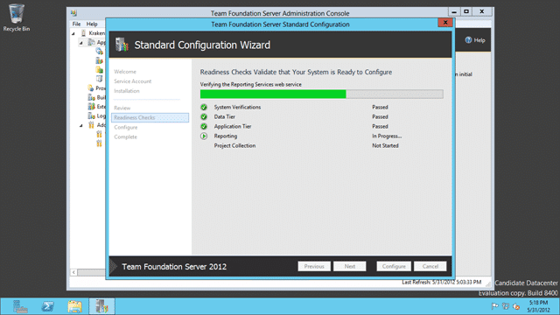Image resolution: width=560 pixels, height=315 pixels.
Task: Close the Standard Configuration wizard window
Action: tap(445, 23)
